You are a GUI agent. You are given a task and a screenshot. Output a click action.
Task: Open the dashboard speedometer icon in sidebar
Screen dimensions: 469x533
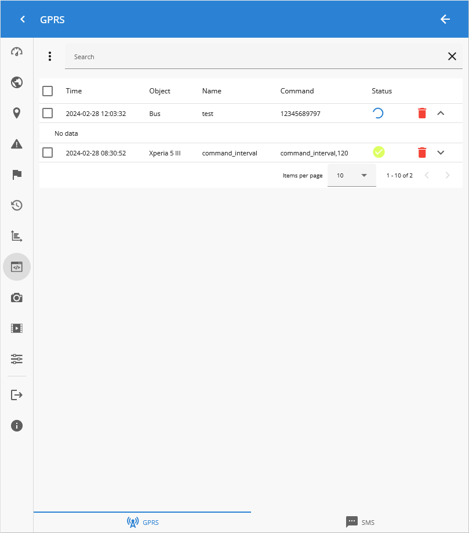(17, 52)
